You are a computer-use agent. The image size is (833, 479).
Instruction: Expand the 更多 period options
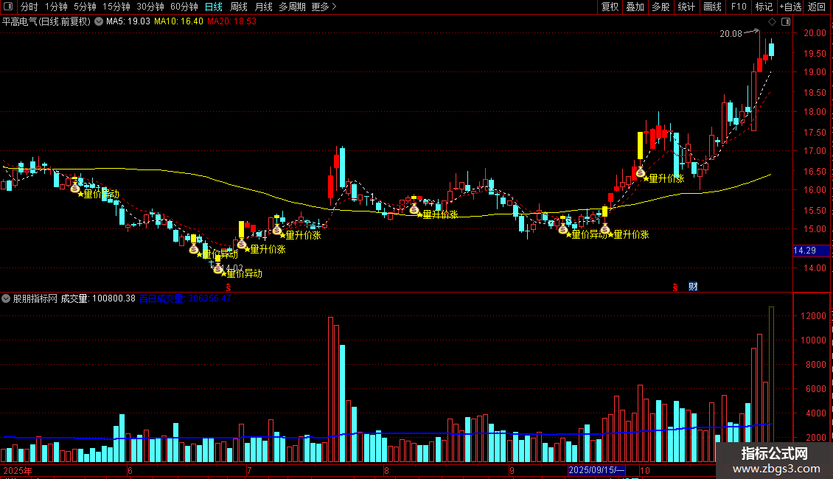(x=324, y=7)
